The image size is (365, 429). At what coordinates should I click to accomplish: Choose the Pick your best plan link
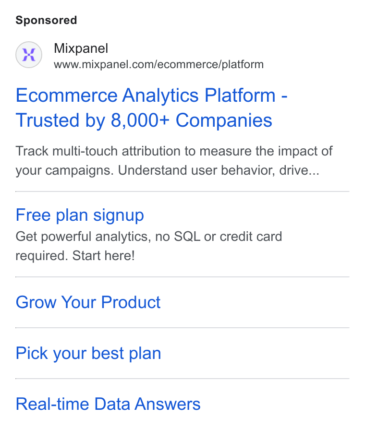(88, 354)
